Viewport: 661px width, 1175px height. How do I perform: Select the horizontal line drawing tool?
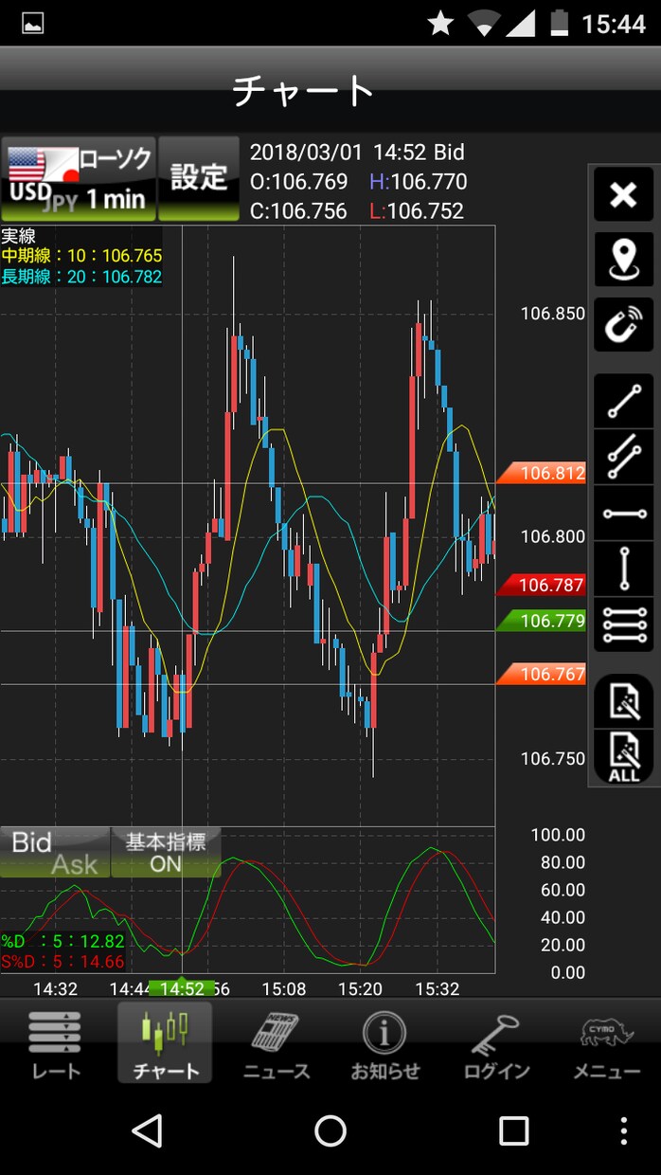[624, 514]
